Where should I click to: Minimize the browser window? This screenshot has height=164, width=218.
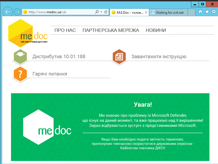195,4
